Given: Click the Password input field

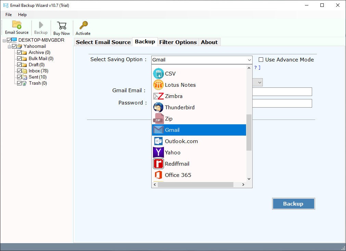Looking at the screenshot, I should (x=282, y=103).
